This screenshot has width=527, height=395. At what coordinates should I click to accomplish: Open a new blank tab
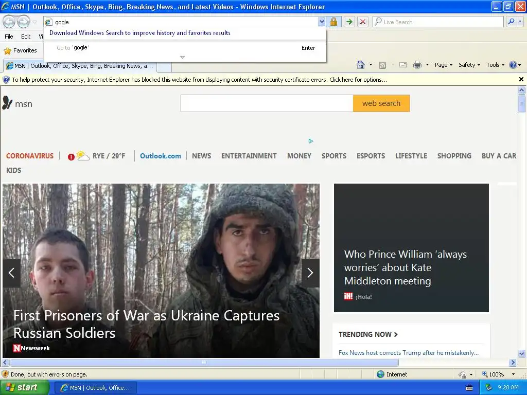[164, 66]
